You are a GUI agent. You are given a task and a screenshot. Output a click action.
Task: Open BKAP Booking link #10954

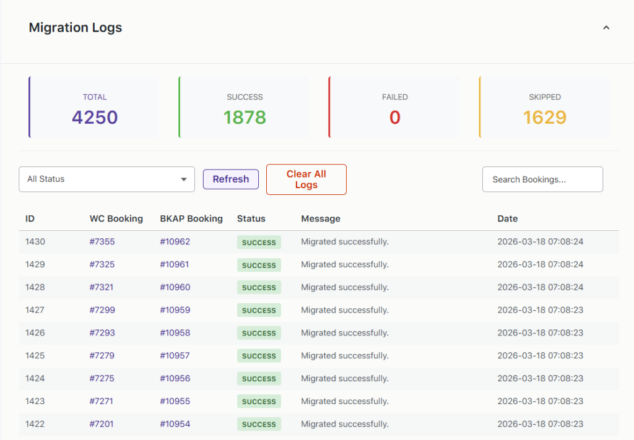point(175,424)
